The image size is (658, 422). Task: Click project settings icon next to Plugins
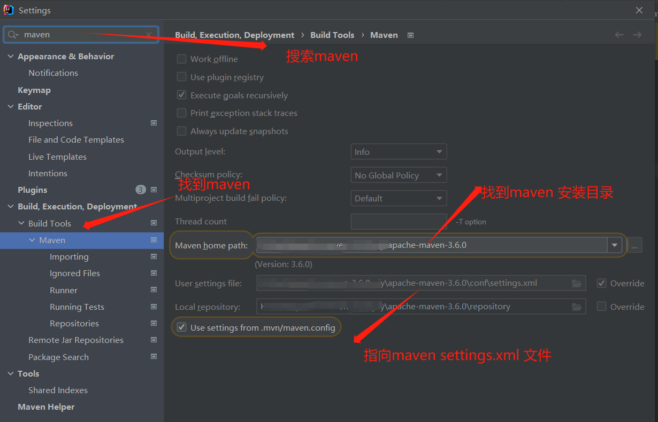click(154, 190)
